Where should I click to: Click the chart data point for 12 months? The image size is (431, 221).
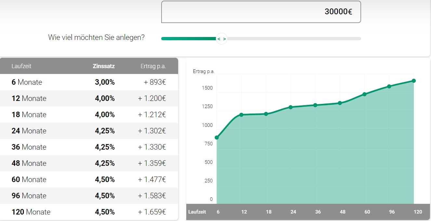tap(242, 115)
